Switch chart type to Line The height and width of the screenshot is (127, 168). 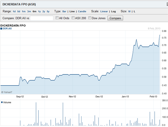click(x=72, y=11)
